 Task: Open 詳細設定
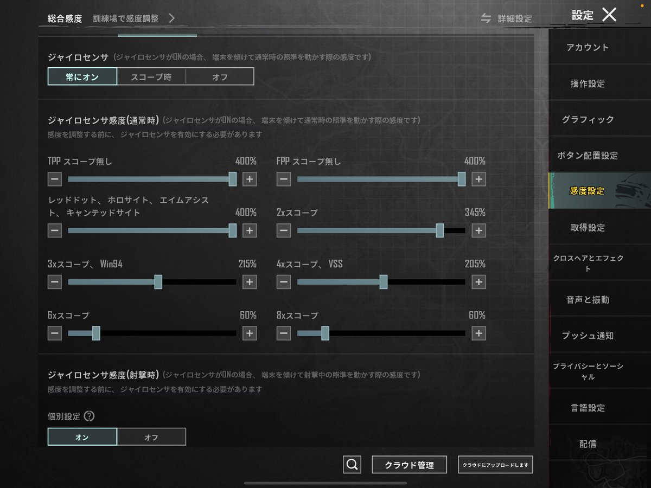click(x=515, y=18)
